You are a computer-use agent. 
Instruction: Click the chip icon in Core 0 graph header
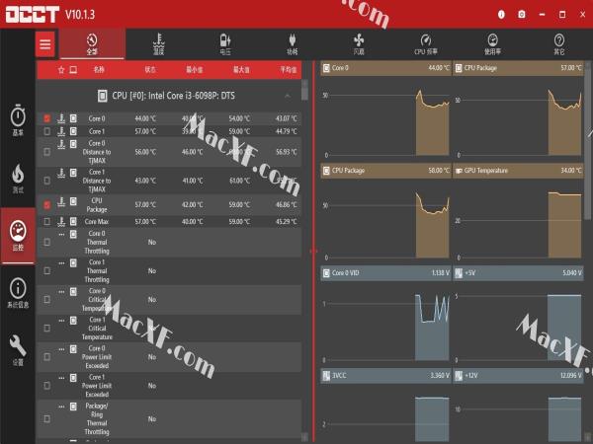[326, 68]
